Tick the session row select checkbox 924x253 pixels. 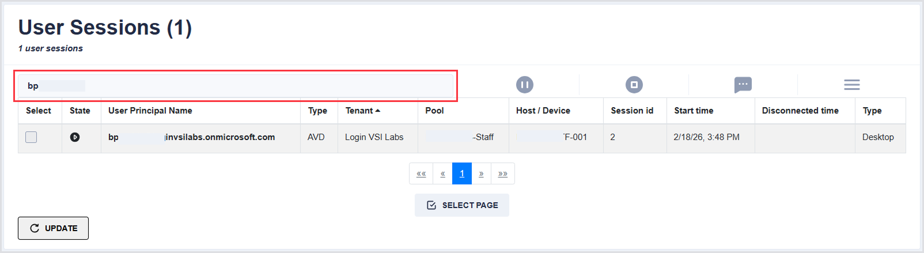click(x=31, y=137)
